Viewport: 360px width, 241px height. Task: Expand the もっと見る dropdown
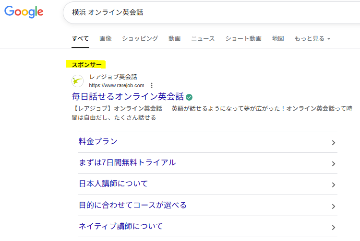click(x=312, y=39)
